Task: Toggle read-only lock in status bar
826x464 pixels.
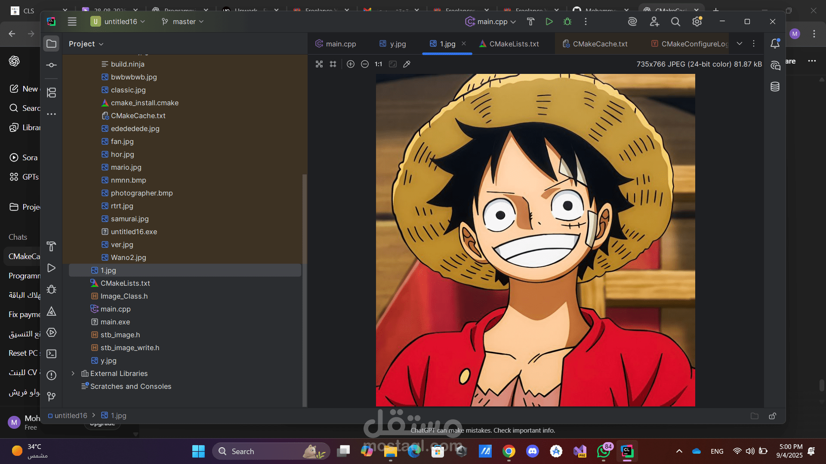Action: [773, 416]
